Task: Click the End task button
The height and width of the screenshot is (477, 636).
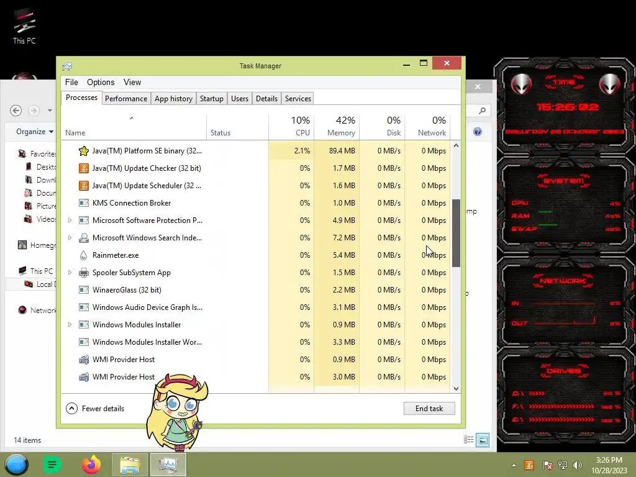Action: coord(429,409)
